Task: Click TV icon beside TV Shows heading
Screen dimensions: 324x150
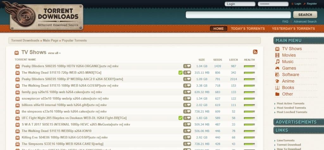Action: tap(16, 53)
